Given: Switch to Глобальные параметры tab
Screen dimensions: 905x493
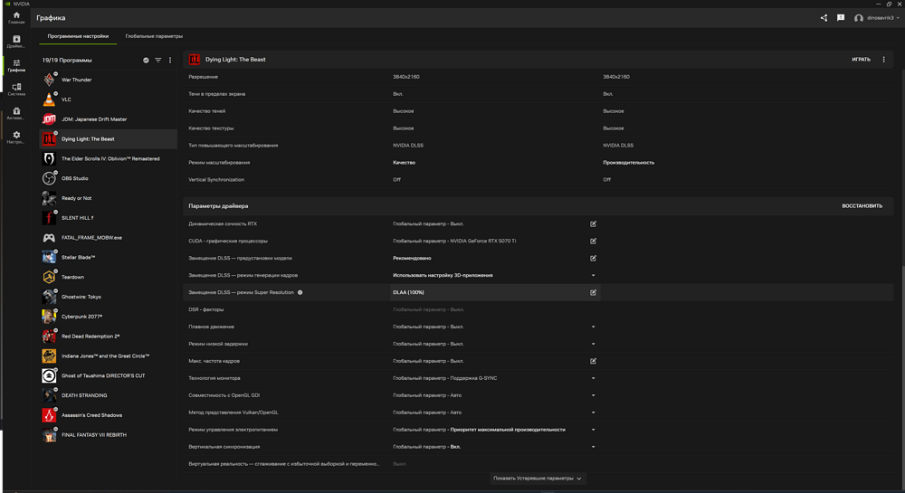Looking at the screenshot, I should (x=154, y=36).
